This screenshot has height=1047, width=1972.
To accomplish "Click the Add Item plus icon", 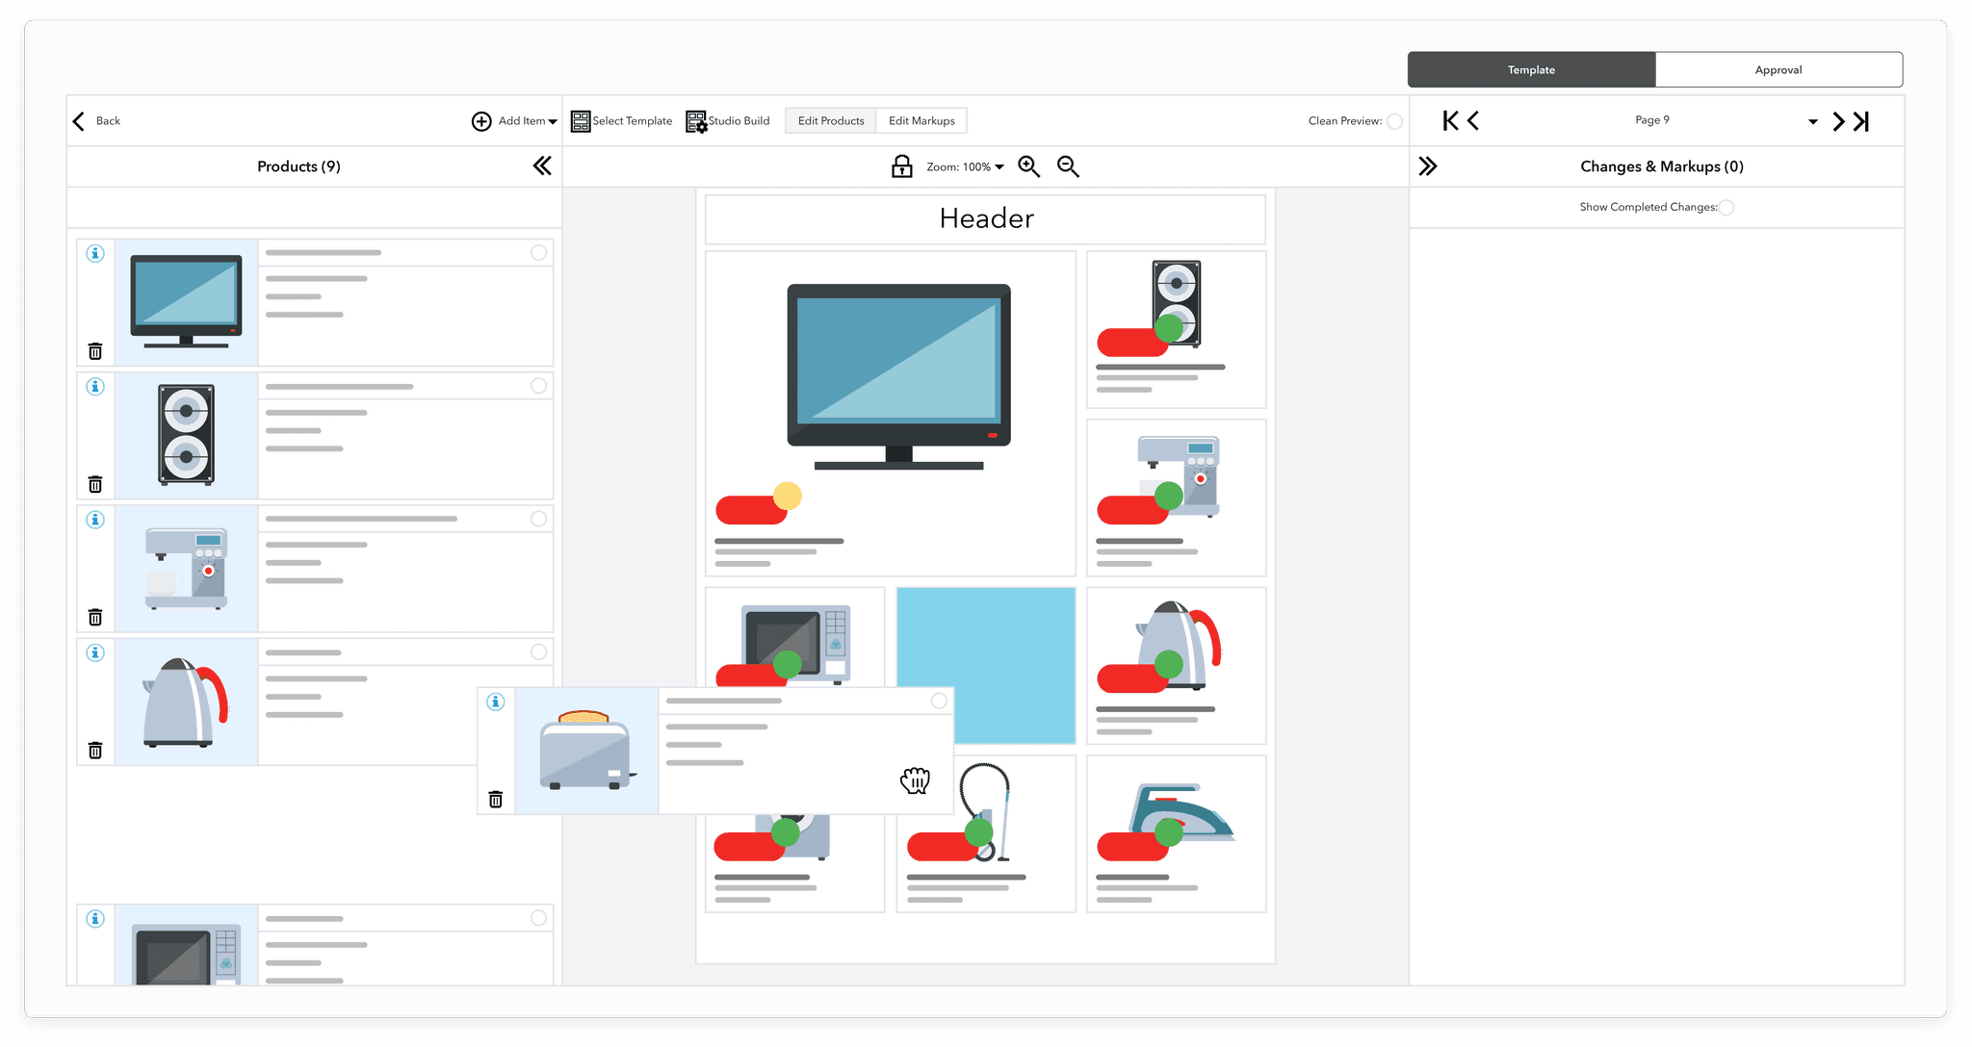I will pyautogui.click(x=481, y=120).
